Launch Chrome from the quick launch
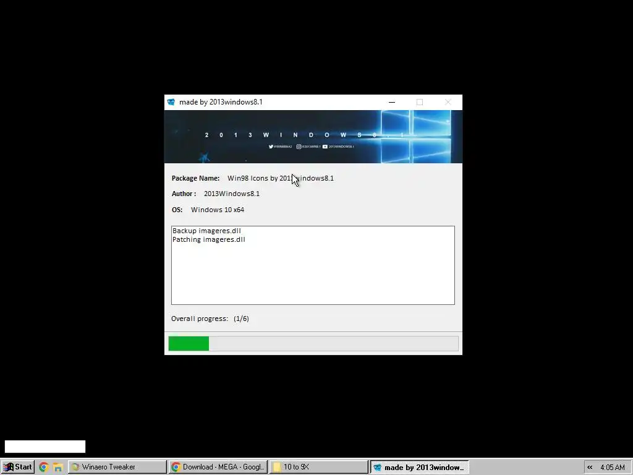This screenshot has width=633, height=475. (44, 468)
